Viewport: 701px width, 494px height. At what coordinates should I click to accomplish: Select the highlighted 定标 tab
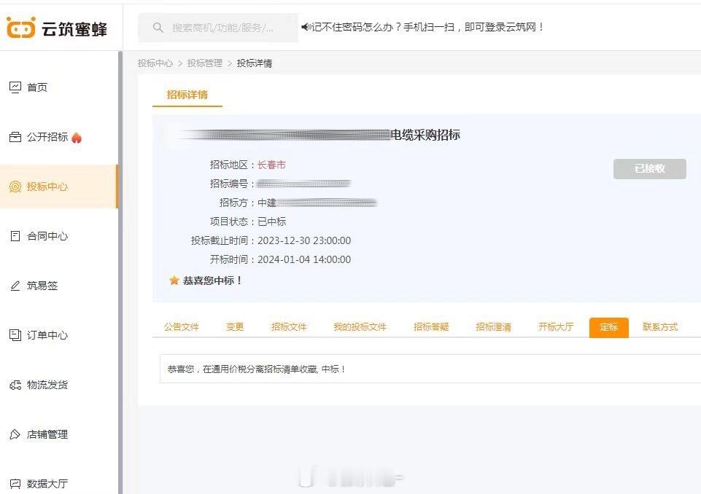pyautogui.click(x=609, y=327)
